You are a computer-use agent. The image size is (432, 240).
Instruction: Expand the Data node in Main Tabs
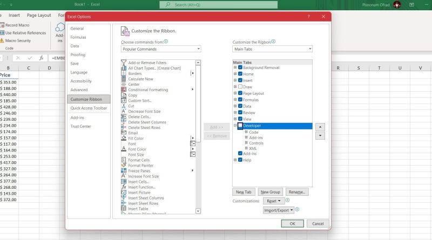pos(235,106)
